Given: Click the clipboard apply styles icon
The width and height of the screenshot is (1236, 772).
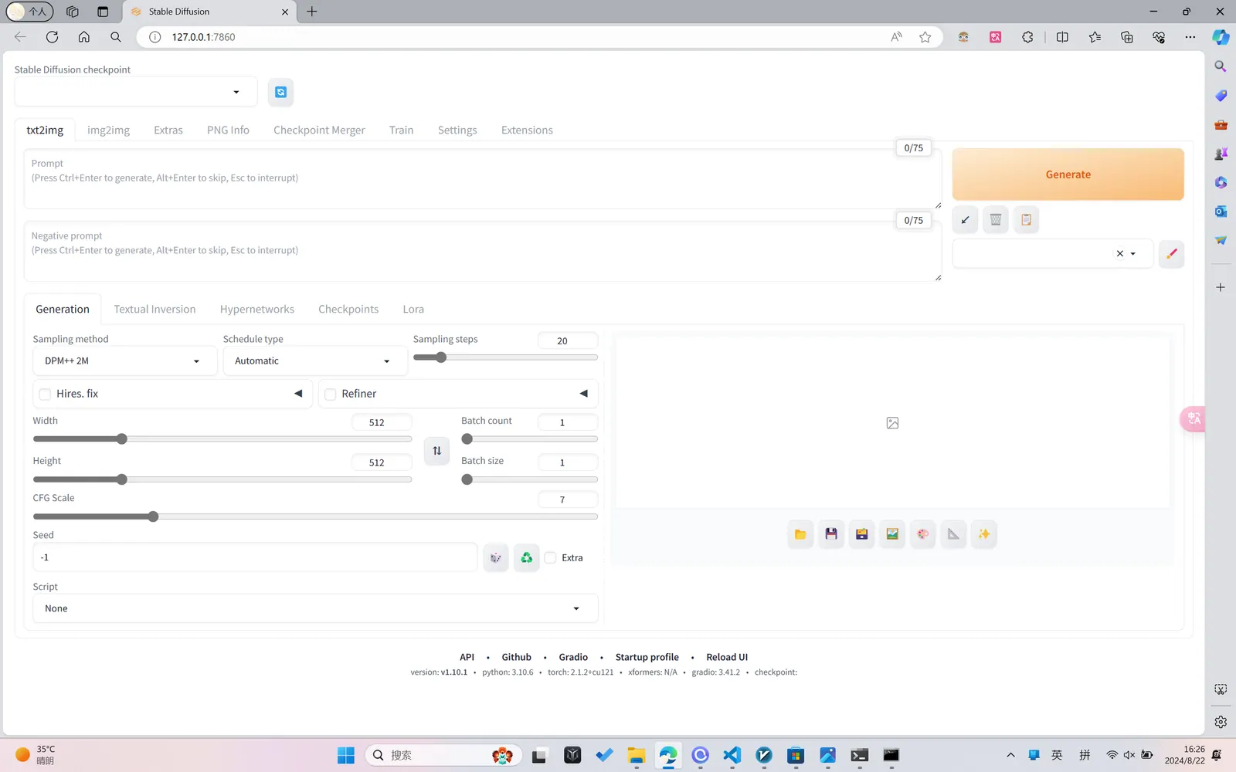Looking at the screenshot, I should (x=1026, y=220).
